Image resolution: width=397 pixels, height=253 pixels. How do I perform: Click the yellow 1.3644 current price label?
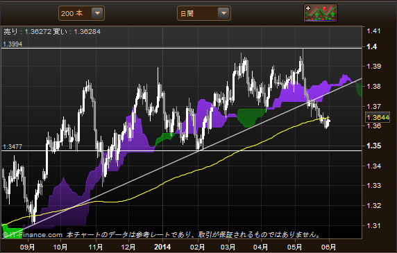click(x=378, y=118)
